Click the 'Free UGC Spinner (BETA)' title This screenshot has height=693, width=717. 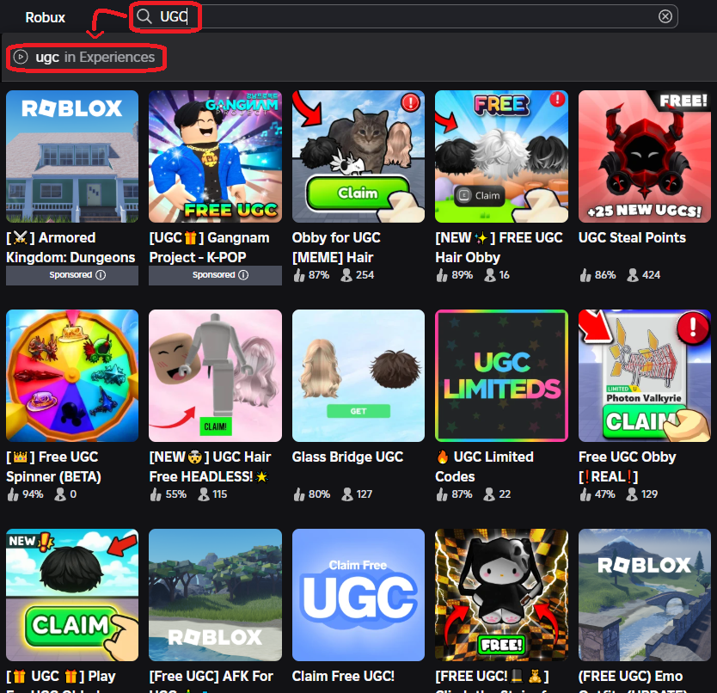53,467
